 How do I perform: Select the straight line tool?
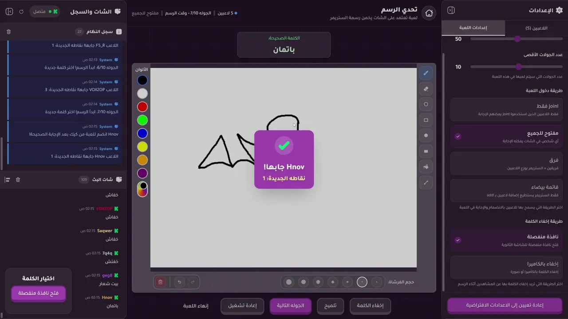point(426,183)
